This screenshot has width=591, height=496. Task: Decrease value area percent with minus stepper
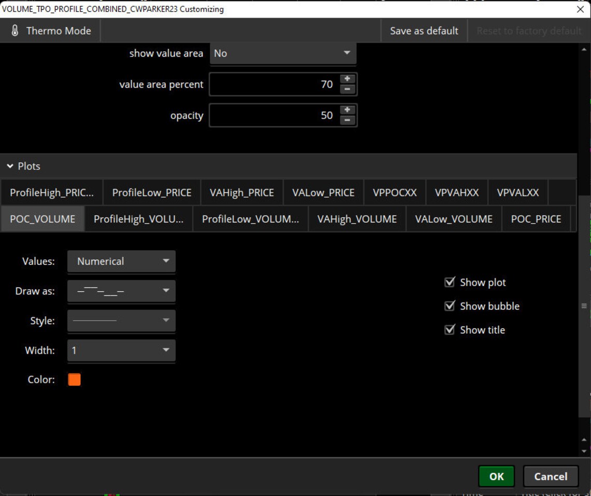(x=347, y=89)
